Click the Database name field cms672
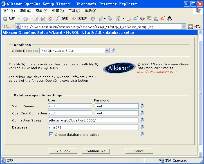 pyautogui.click(x=93, y=127)
